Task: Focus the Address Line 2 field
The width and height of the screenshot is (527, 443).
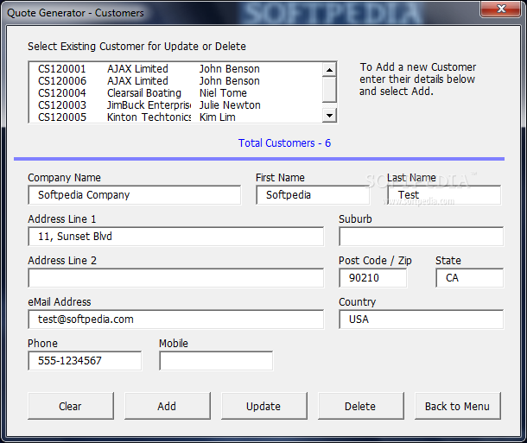Action: click(x=175, y=278)
